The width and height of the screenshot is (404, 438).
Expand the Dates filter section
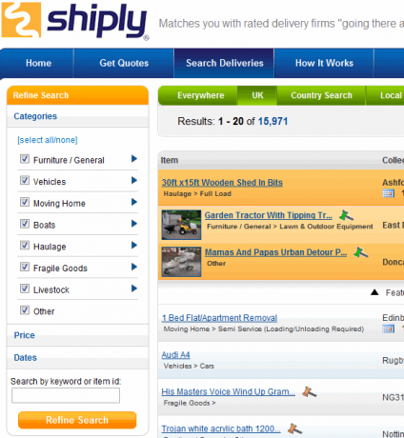(77, 358)
